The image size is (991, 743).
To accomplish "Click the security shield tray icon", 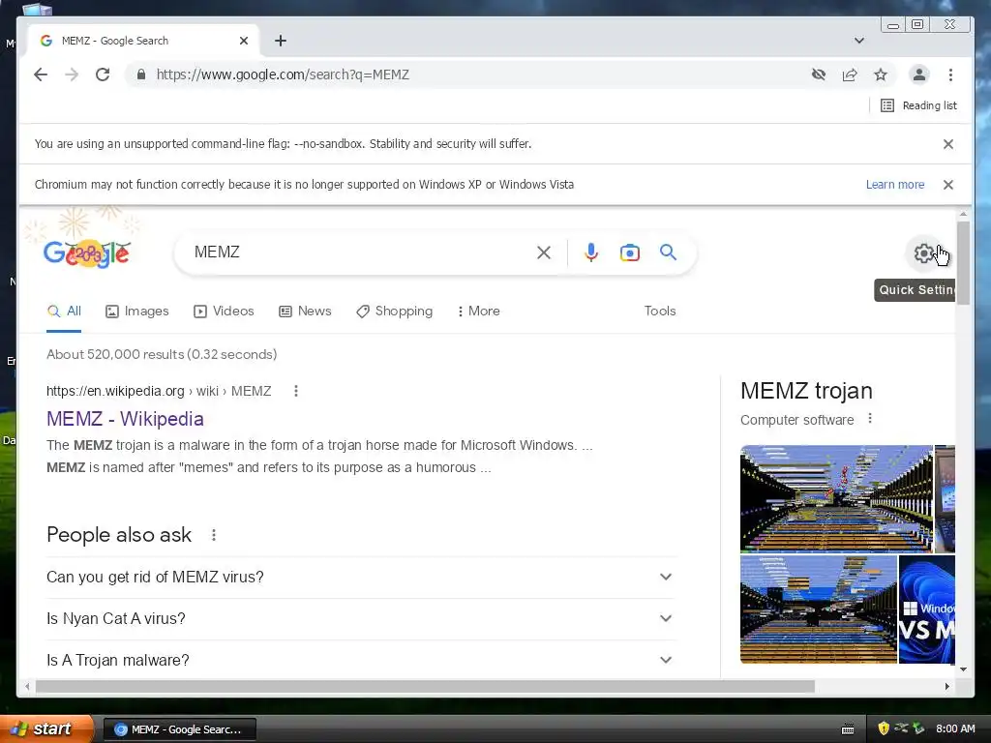I will point(884,728).
